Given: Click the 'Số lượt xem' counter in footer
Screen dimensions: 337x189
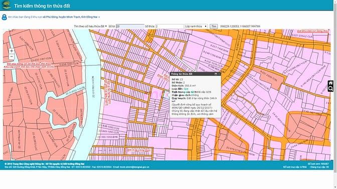Looking at the screenshot, I should (318, 163).
